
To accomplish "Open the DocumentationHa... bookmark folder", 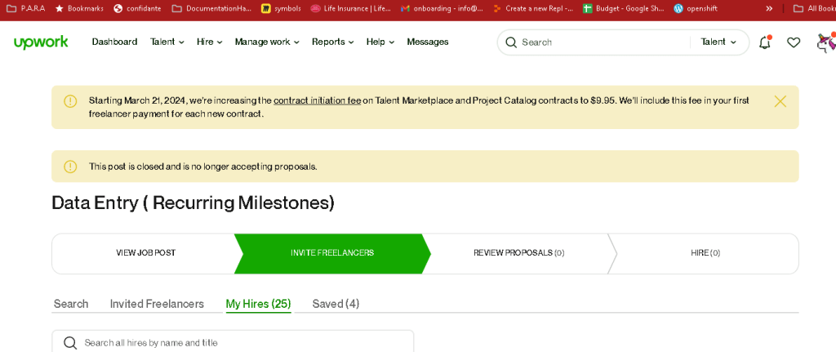I will click(x=211, y=8).
